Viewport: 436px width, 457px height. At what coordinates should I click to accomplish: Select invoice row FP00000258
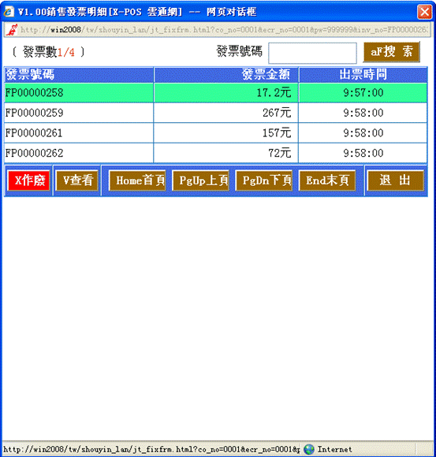pyautogui.click(x=216, y=93)
